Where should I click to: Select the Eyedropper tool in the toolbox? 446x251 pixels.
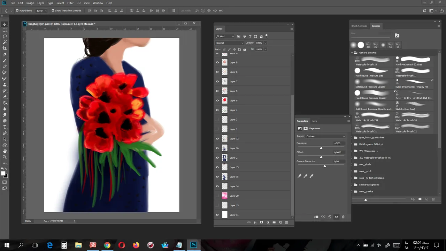(x=5, y=54)
